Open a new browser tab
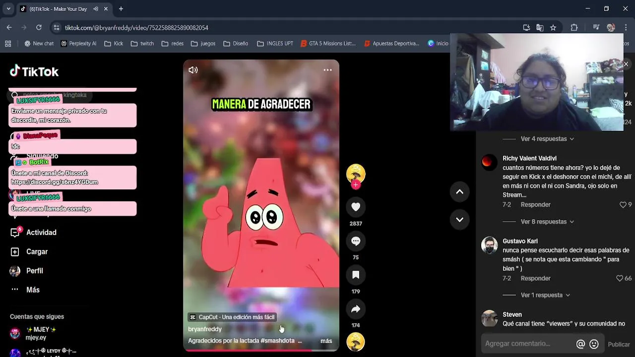 tap(121, 8)
